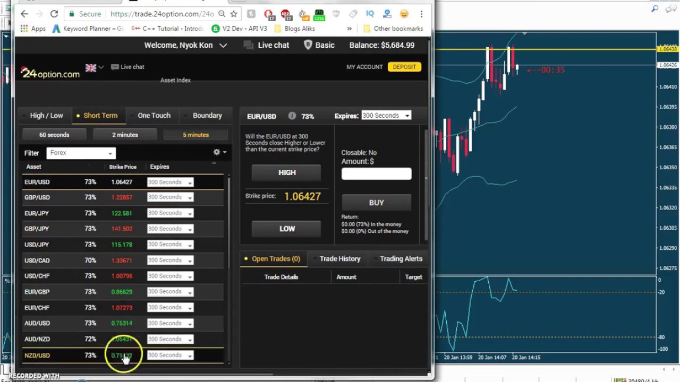This screenshot has width=680, height=382.
Task: Open the Blogs Aliks bookmark folder
Action: 295,29
